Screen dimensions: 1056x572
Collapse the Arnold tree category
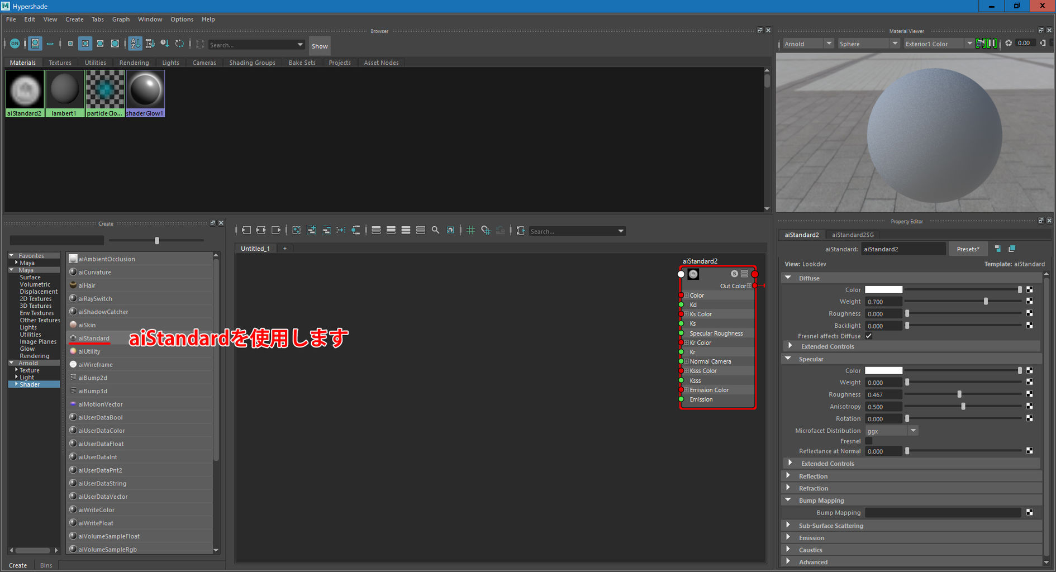click(12, 363)
